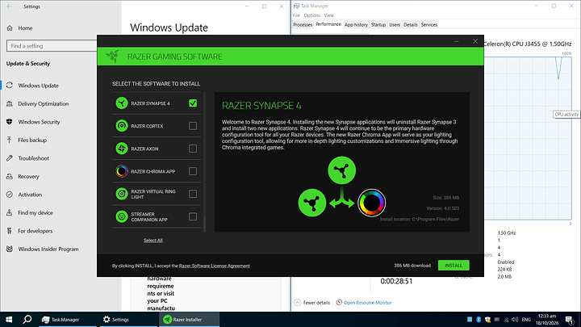This screenshot has height=327, width=581.
Task: Switch to the App history tab
Action: pyautogui.click(x=356, y=24)
